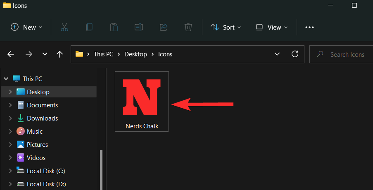Open the New item dropdown

point(26,28)
